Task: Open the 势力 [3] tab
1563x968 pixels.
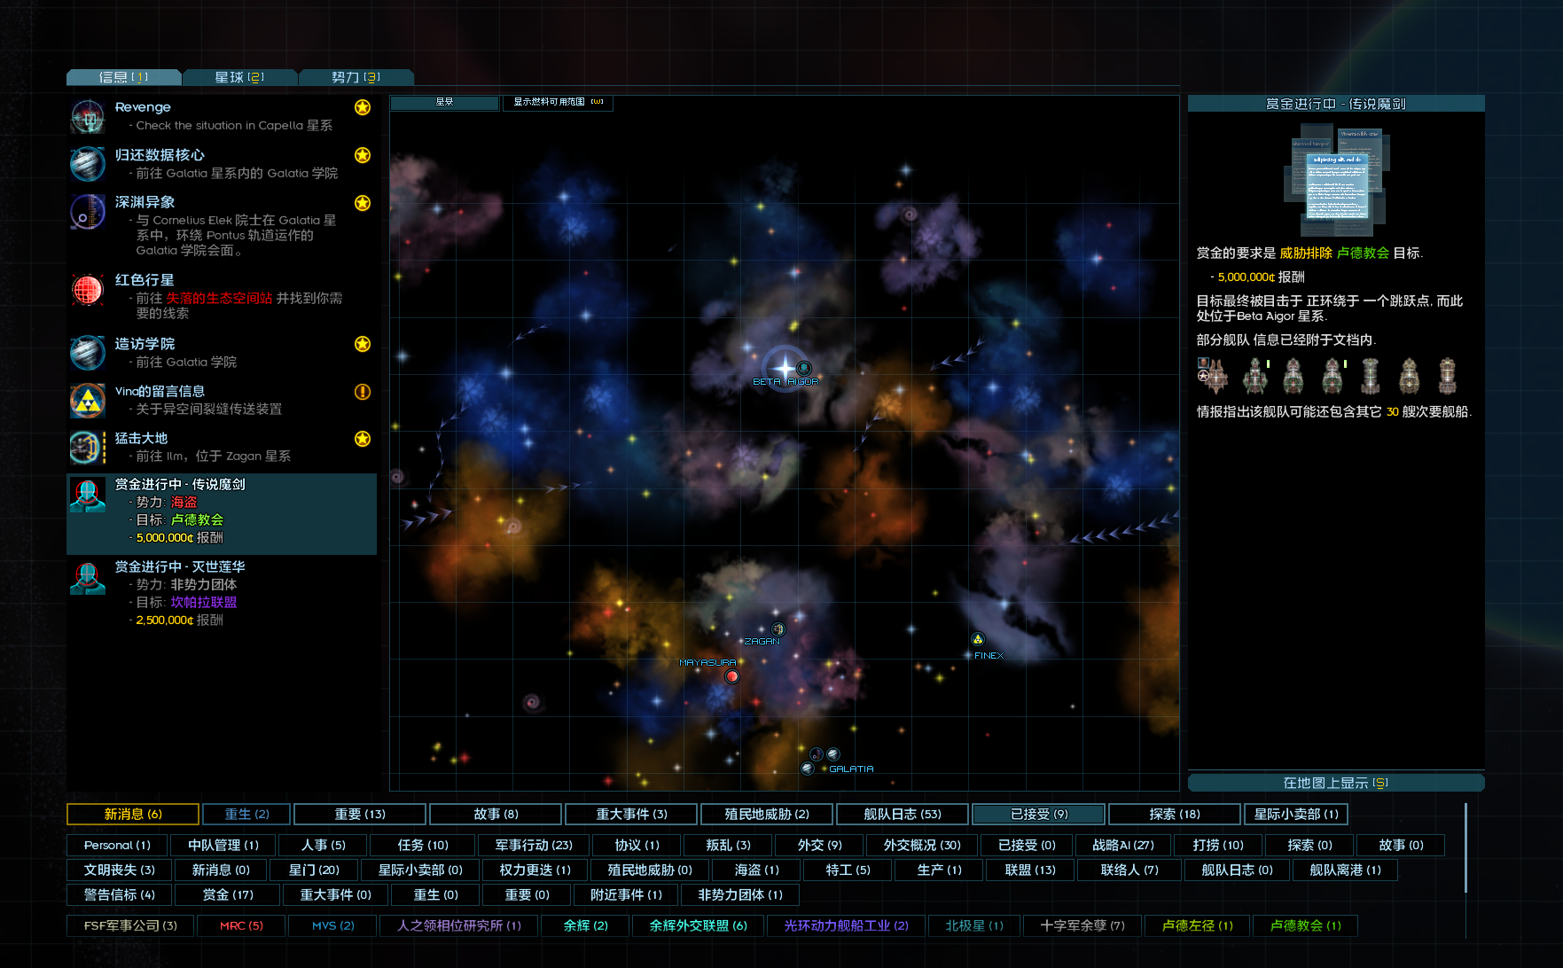Action: (x=356, y=77)
